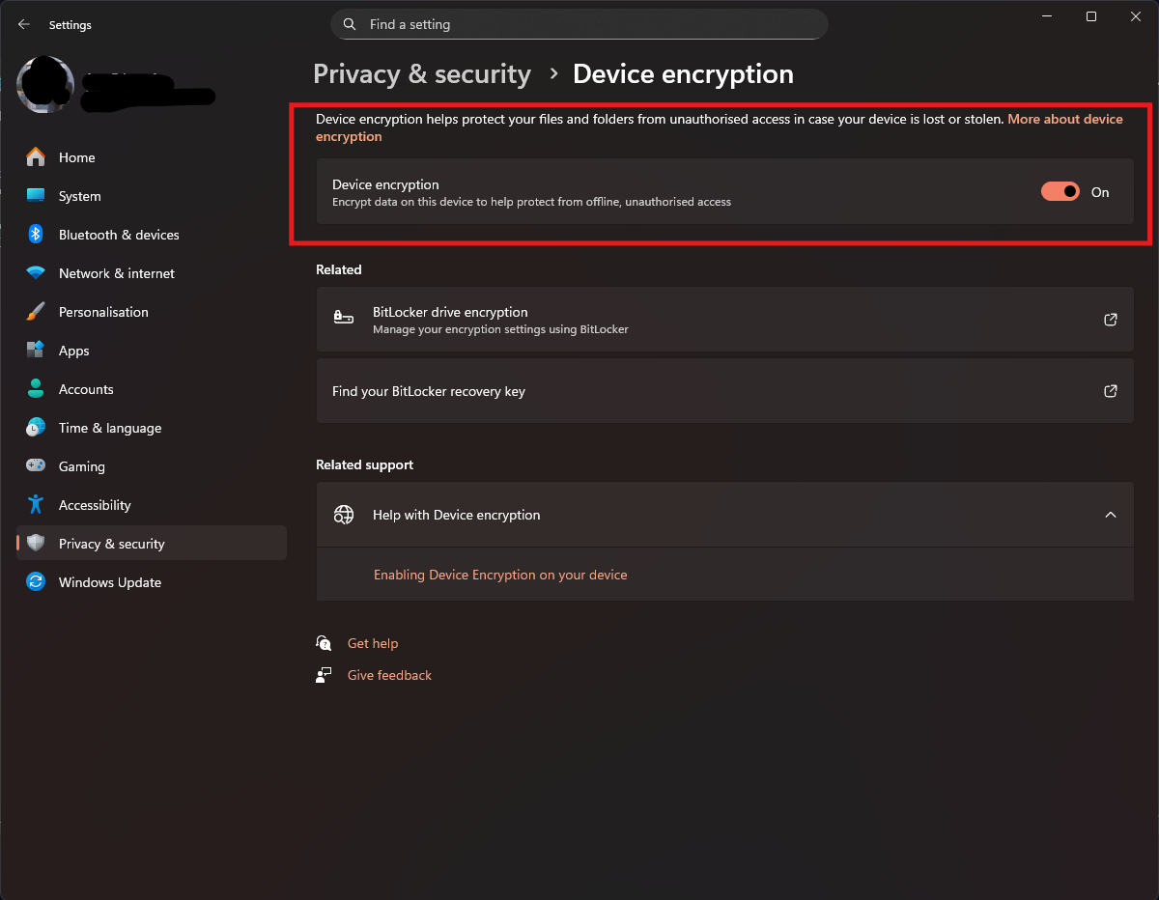Click the Get help link
Image resolution: width=1159 pixels, height=900 pixels.
click(x=373, y=643)
